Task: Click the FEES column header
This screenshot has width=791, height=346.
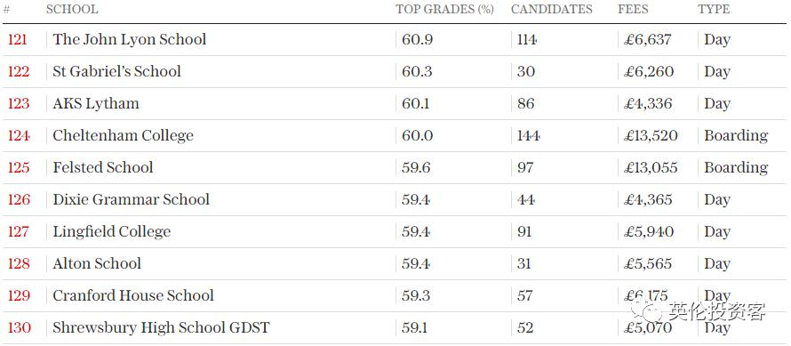Action: (x=633, y=9)
